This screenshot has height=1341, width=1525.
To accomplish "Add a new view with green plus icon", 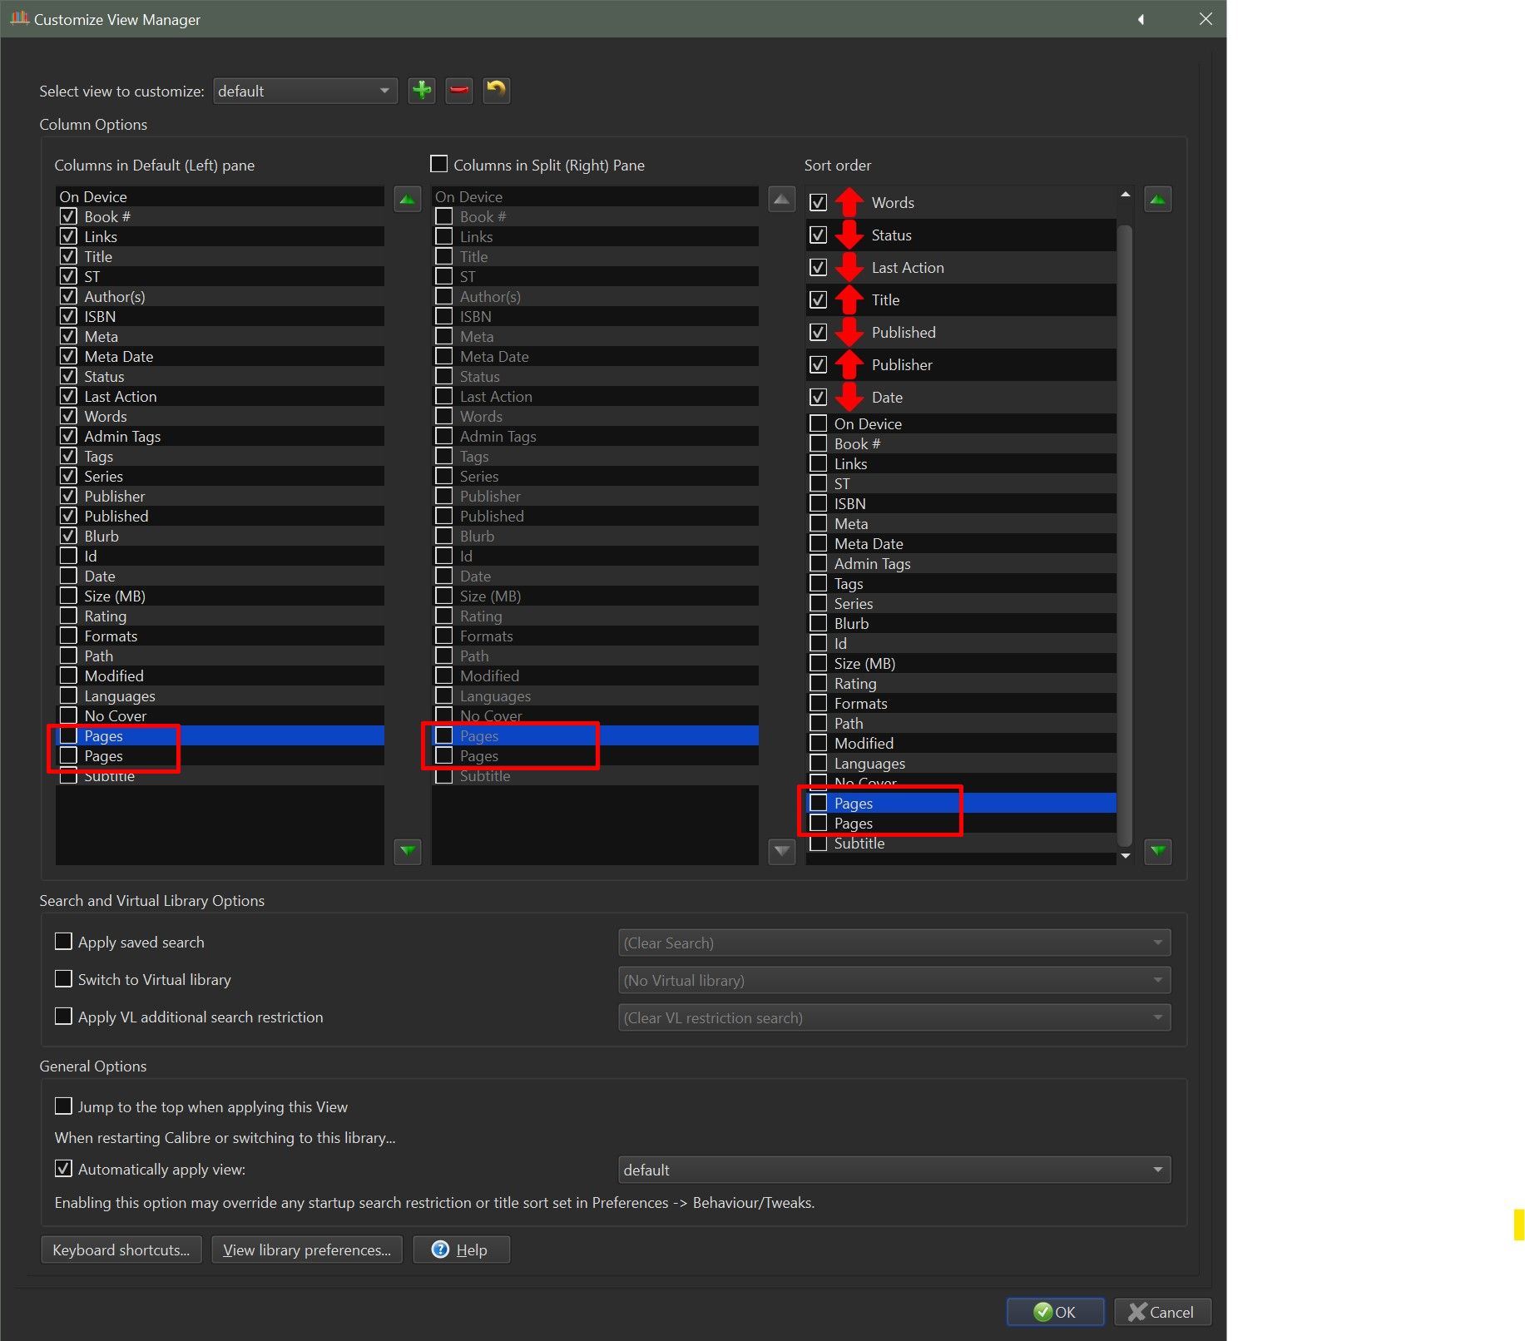I will coord(422,90).
